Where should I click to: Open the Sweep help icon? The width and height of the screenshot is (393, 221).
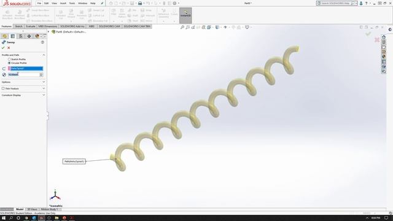[x=42, y=42]
